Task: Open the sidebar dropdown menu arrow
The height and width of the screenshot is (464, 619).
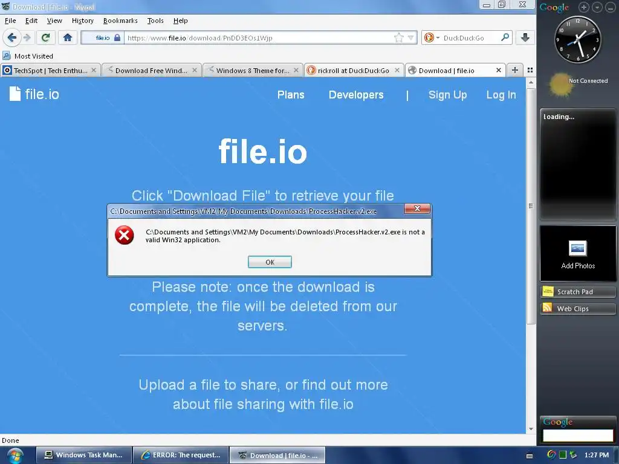Action: 597,7
